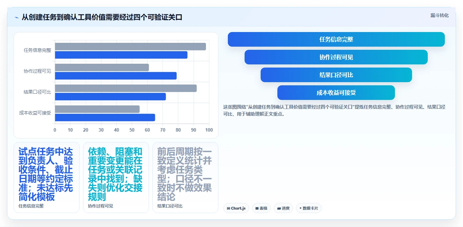The height and width of the screenshot is (227, 463).
Task: Select the 结果口径可比 funnel stage
Action: pyautogui.click(x=336, y=75)
